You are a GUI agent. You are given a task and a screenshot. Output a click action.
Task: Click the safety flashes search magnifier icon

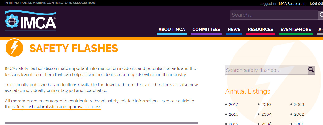(x=311, y=70)
